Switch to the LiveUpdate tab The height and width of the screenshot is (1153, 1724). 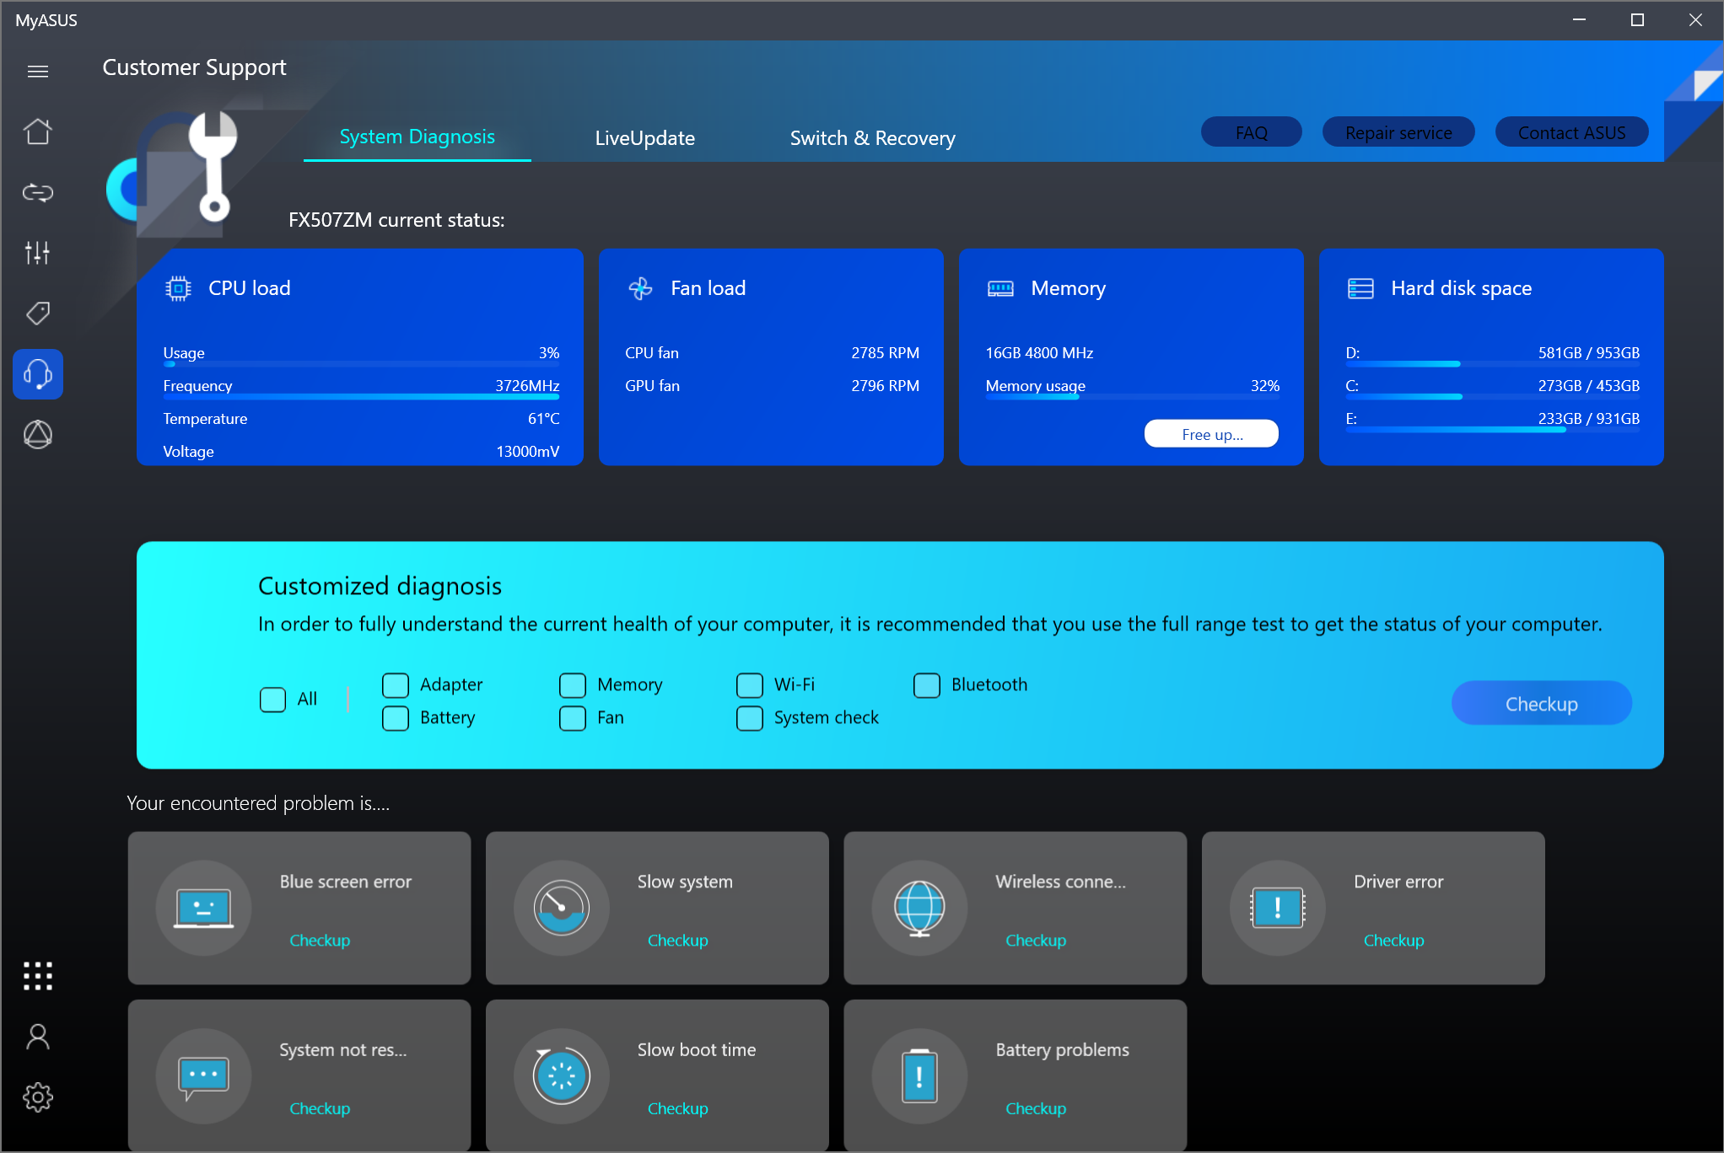coord(644,138)
